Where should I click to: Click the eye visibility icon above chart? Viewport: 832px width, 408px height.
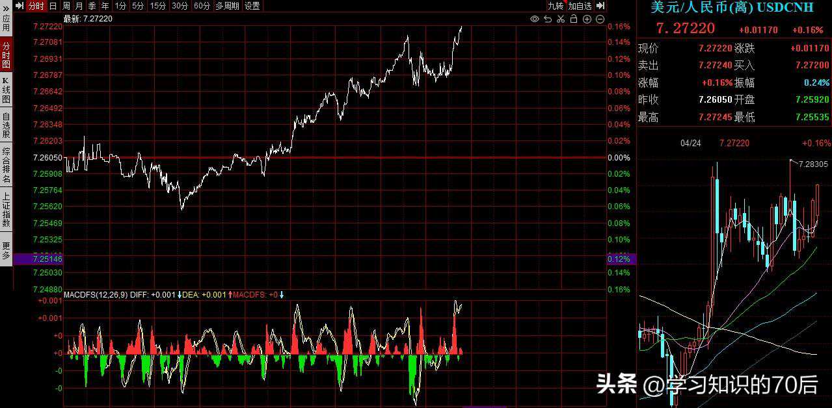pyautogui.click(x=535, y=19)
